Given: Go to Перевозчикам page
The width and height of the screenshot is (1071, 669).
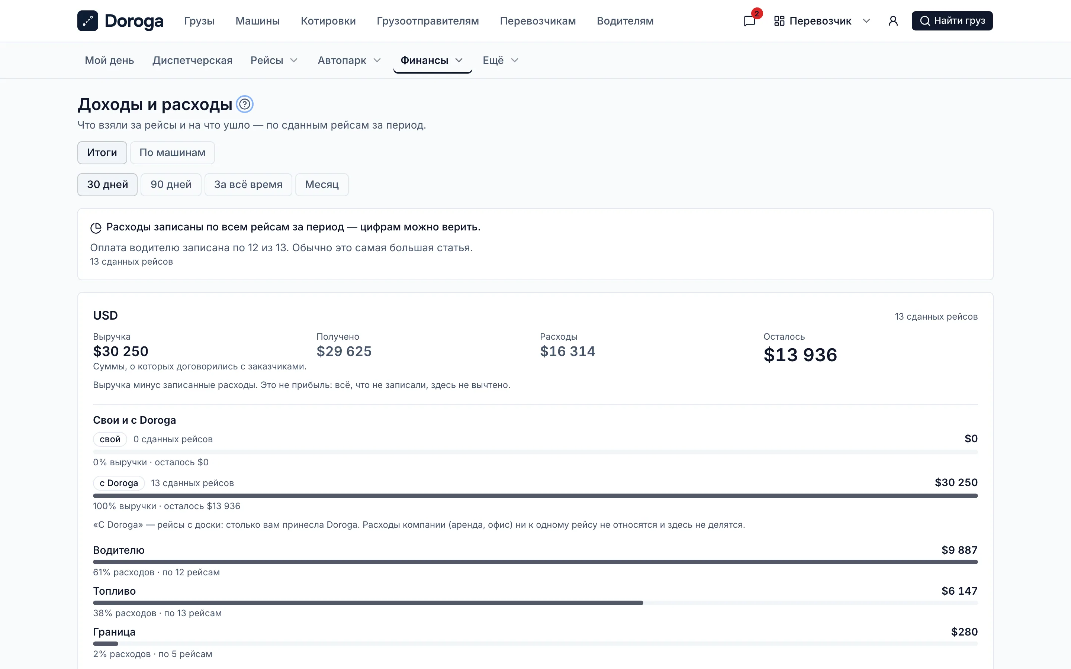Looking at the screenshot, I should (538, 21).
